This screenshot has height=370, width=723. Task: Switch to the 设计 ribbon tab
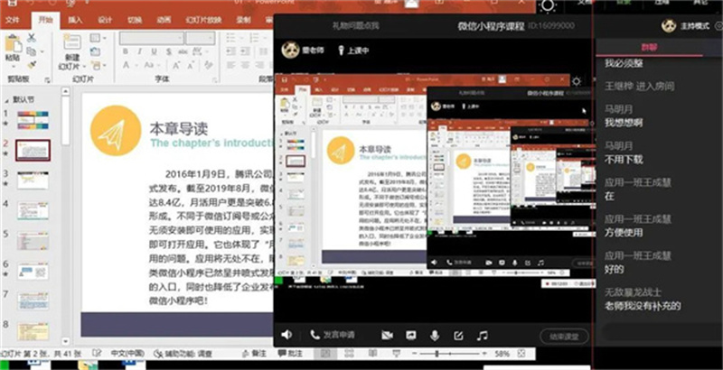tap(105, 19)
